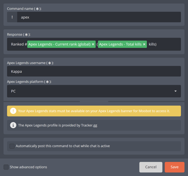Click the 'Response' label
This screenshot has height=176, width=188.
19,35
